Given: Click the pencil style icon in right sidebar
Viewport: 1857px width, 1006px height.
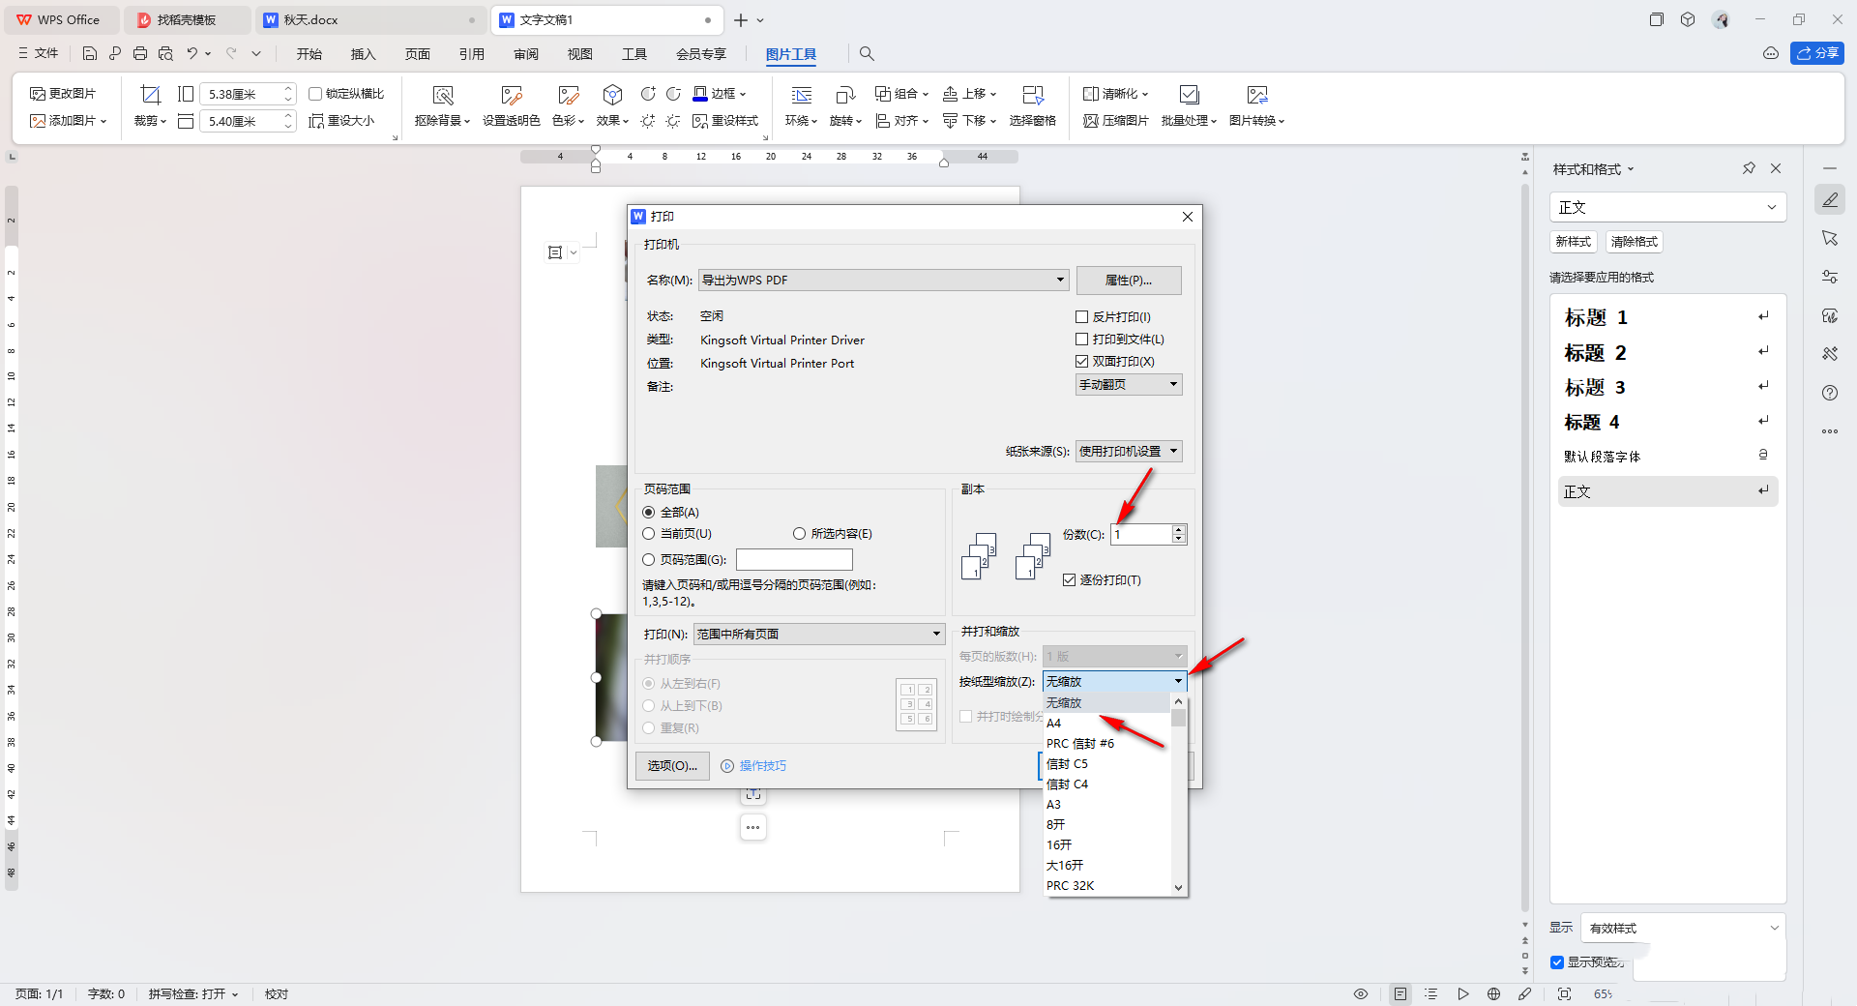Looking at the screenshot, I should coord(1830,199).
